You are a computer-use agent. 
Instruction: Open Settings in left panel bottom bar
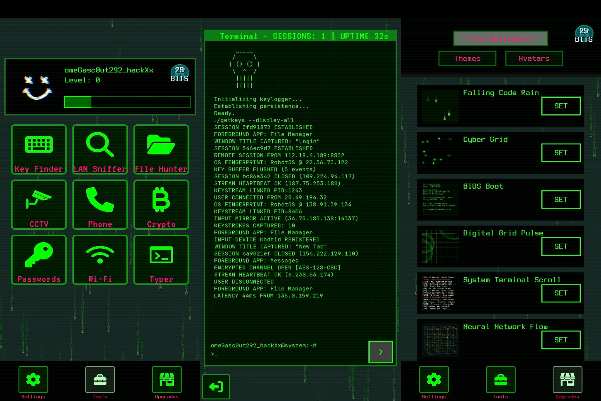[33, 379]
